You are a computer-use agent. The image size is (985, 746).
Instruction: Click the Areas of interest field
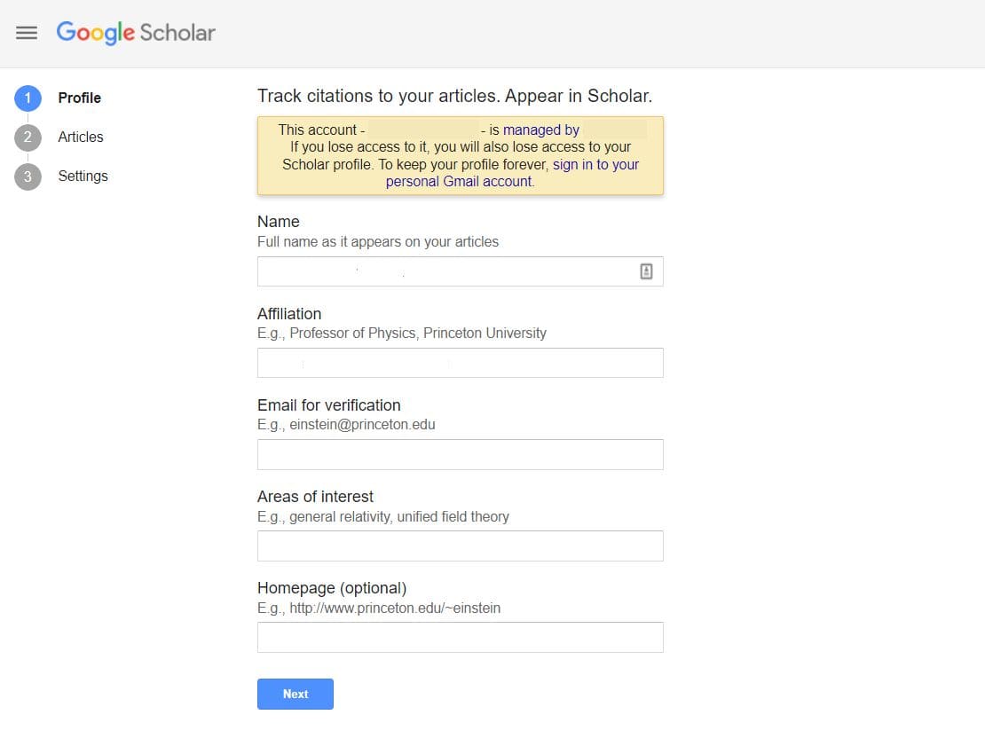coord(460,546)
